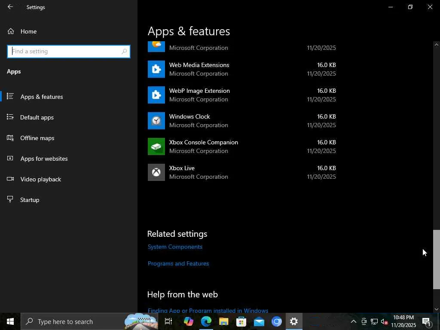The width and height of the screenshot is (440, 330).
Task: Click the Startup sidebar icon
Action: tap(10, 199)
